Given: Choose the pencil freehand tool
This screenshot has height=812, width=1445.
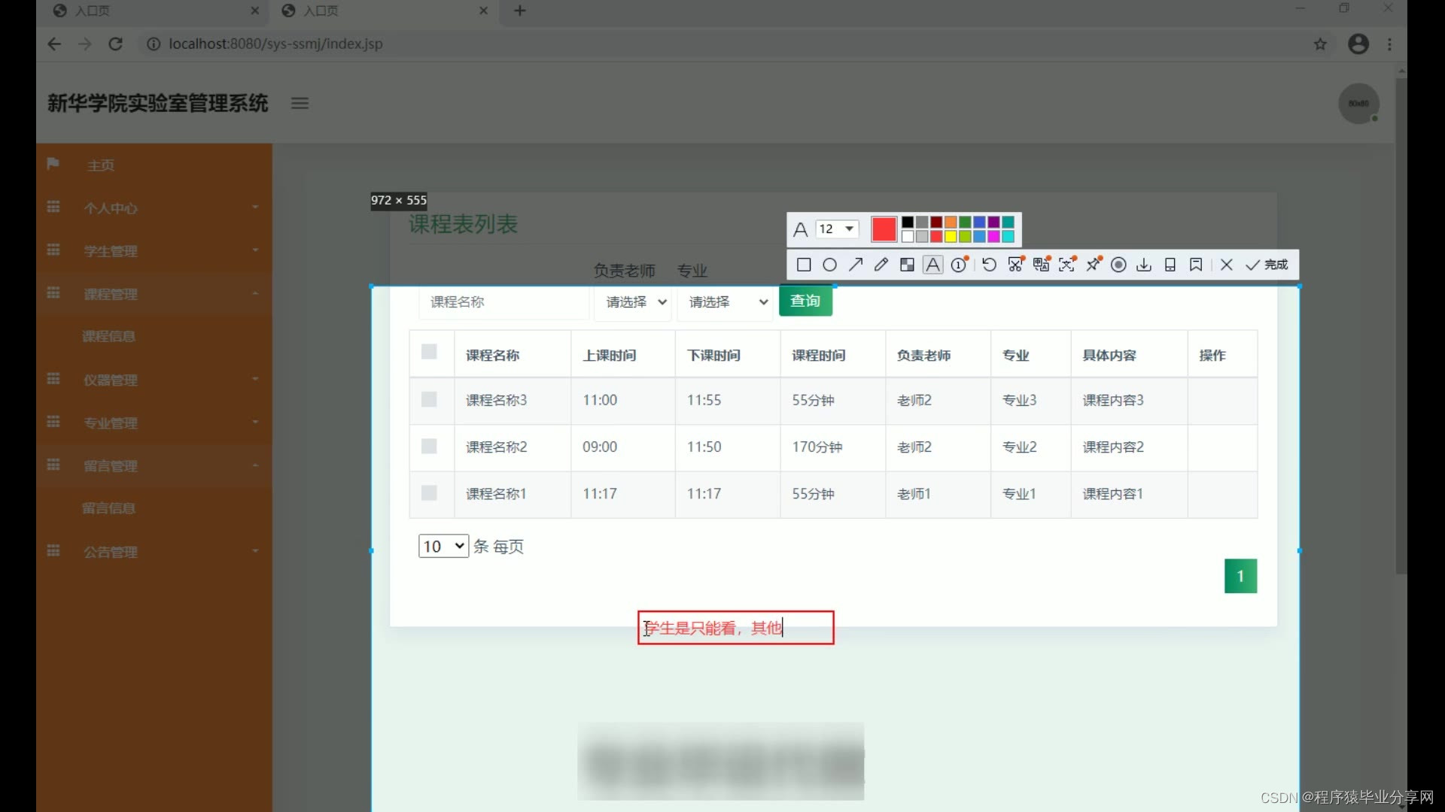Looking at the screenshot, I should 881,265.
